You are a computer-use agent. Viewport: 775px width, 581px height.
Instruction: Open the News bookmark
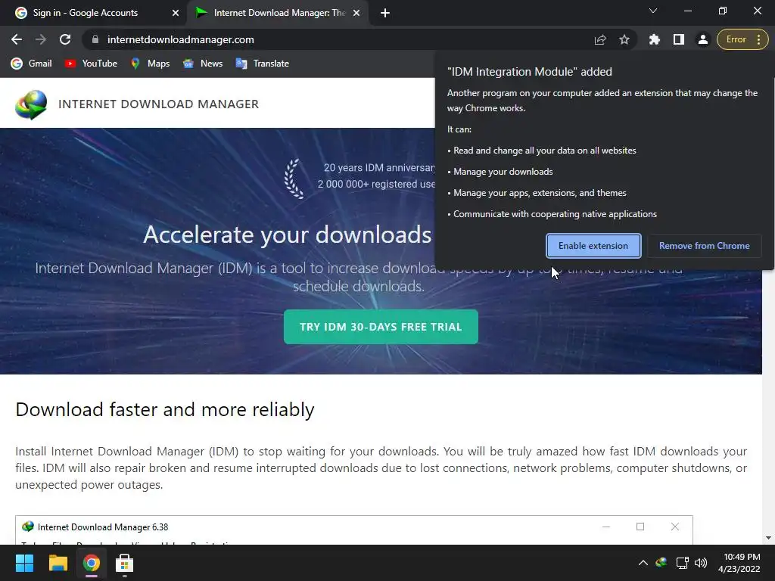(203, 64)
